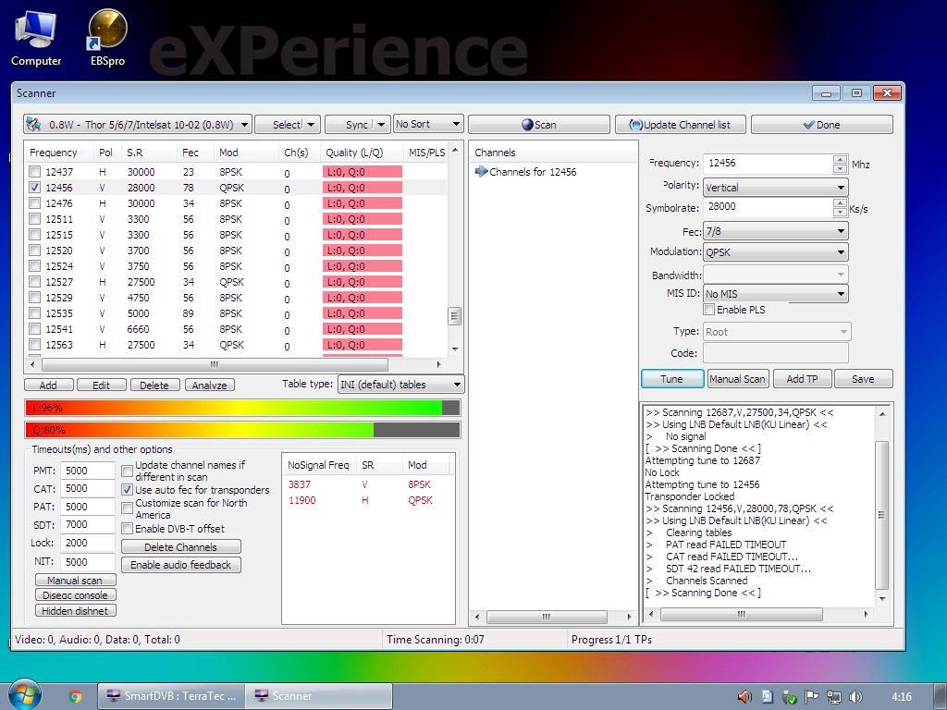Open the Modulation QPSK dropdown
Screen dimensions: 947x710
click(776, 251)
